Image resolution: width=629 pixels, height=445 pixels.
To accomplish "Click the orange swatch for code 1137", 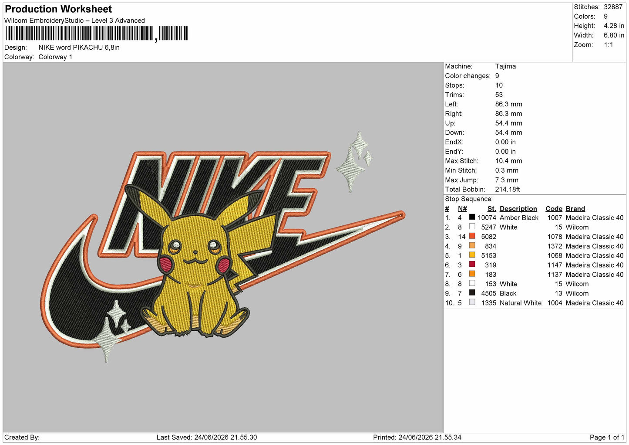I will tap(472, 274).
